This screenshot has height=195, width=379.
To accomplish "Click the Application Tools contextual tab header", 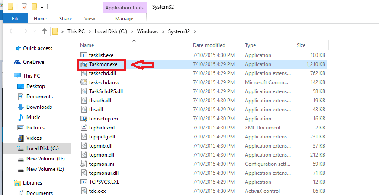I will pyautogui.click(x=125, y=8).
